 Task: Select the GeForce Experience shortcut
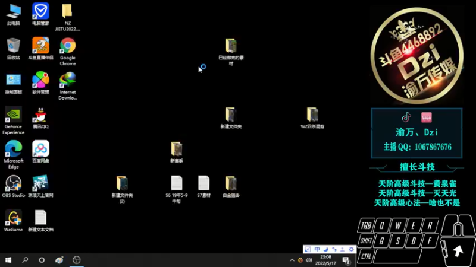tap(13, 120)
